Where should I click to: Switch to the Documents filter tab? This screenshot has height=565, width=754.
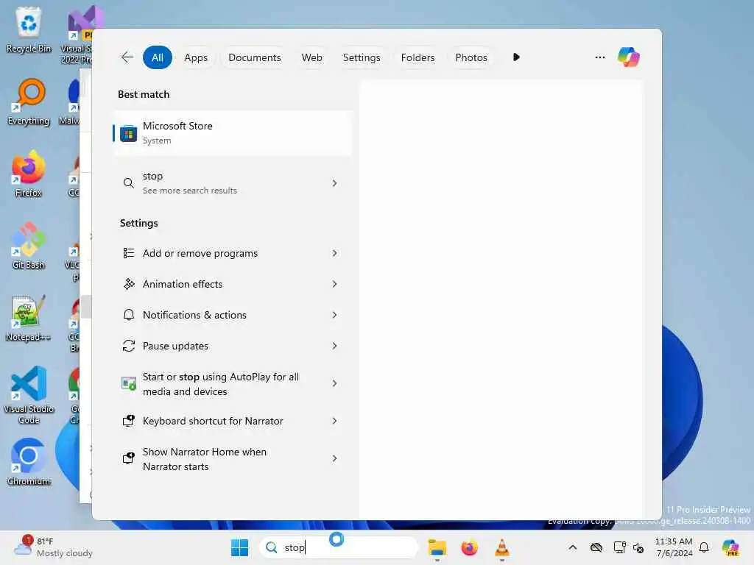[254, 57]
